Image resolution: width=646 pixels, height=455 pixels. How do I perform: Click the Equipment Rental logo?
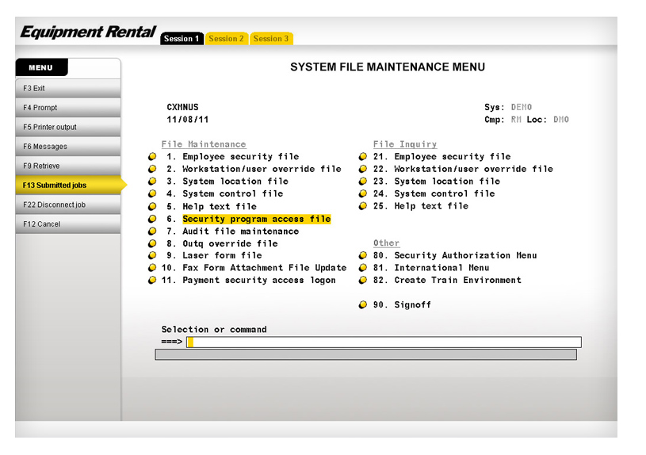[88, 32]
